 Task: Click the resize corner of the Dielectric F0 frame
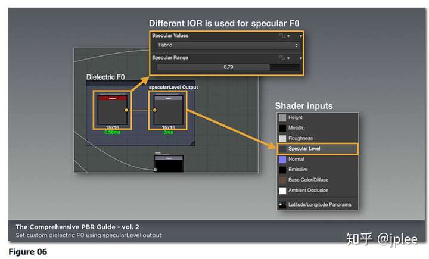coord(192,143)
